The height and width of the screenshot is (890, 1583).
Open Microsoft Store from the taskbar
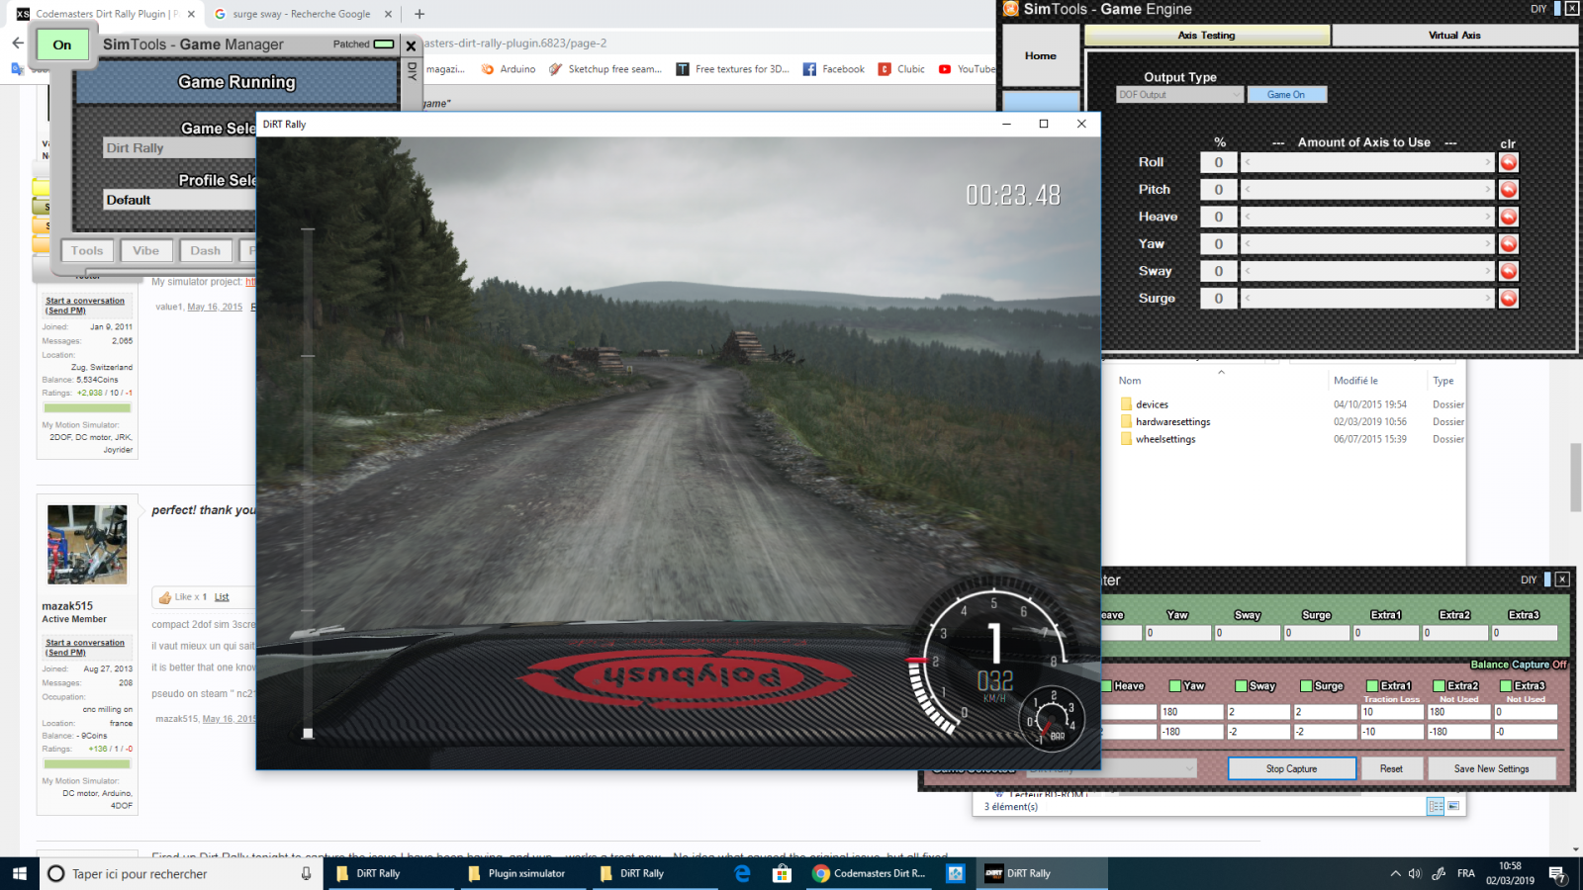click(x=782, y=873)
